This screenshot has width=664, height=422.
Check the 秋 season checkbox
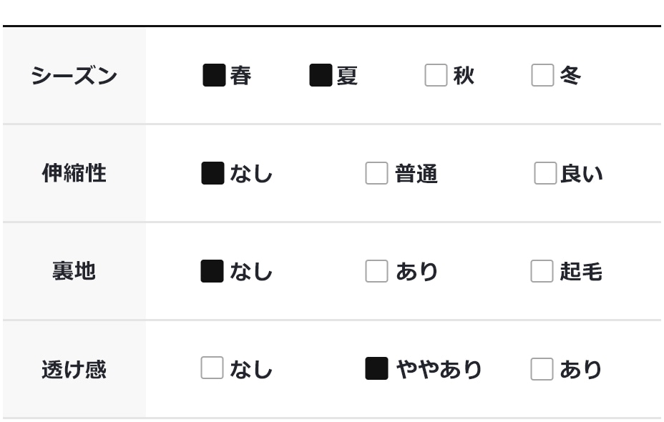coord(436,75)
